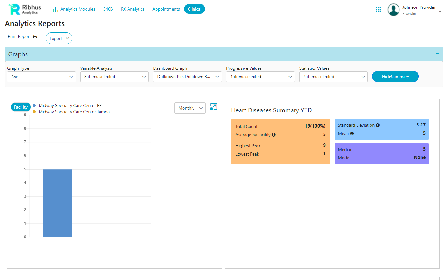The image size is (448, 280).
Task: Click the bar chart icon beside Analytics Modules
Action: [x=55, y=9]
